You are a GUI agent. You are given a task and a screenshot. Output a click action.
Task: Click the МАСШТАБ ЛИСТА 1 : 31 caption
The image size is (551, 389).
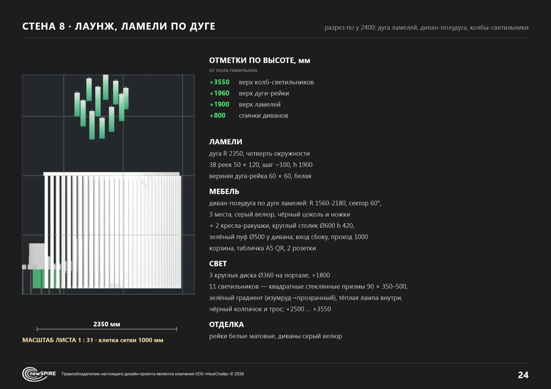[x=93, y=340]
